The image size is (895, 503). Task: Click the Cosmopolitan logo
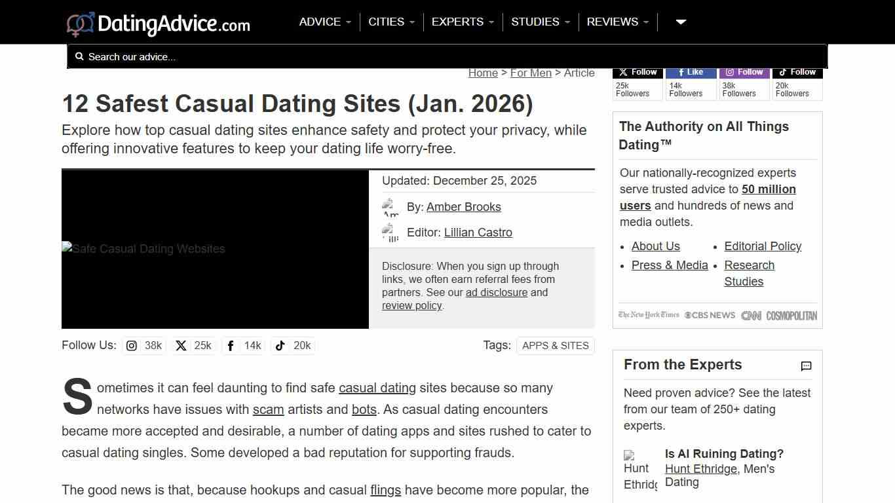[791, 315]
